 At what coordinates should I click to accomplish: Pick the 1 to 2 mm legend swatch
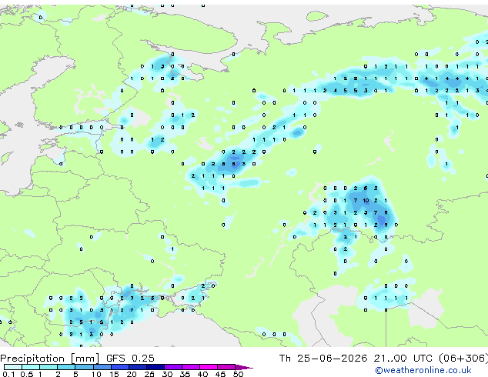pyautogui.click(x=48, y=367)
